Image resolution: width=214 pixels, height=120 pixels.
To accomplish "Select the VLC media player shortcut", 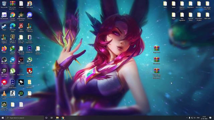I will coord(4,95).
